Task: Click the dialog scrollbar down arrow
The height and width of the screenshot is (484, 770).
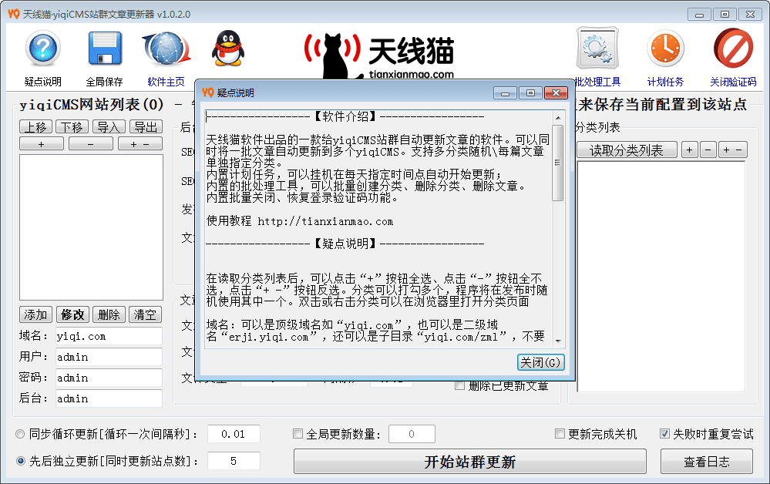Action: (x=558, y=341)
